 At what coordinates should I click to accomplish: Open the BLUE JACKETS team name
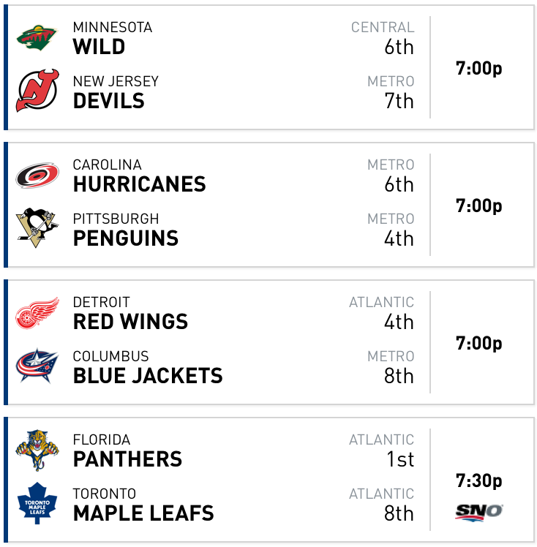click(x=148, y=376)
